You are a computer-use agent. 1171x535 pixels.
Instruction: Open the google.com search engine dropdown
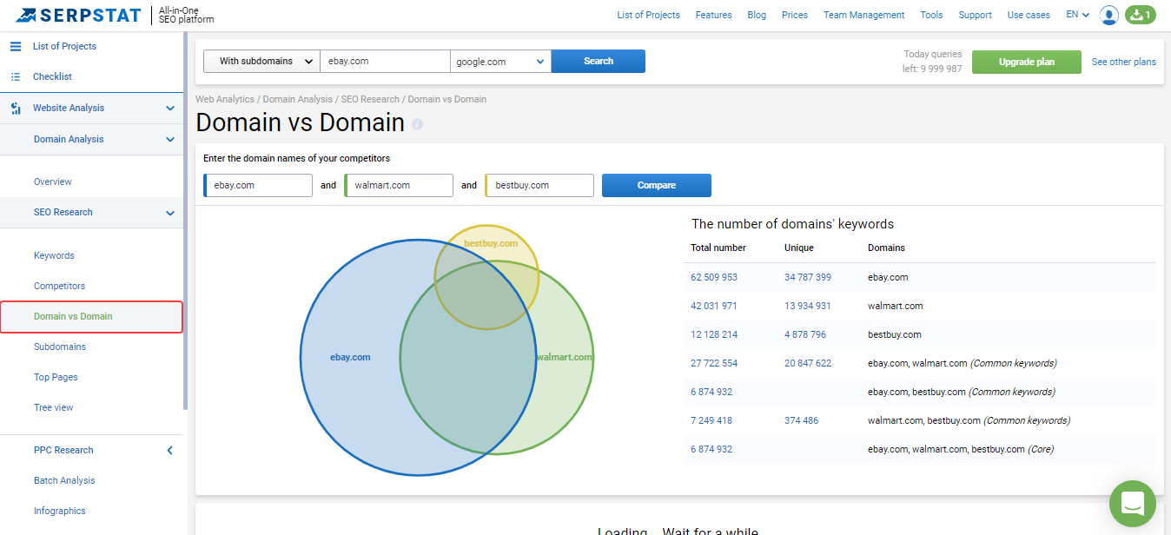pyautogui.click(x=500, y=61)
